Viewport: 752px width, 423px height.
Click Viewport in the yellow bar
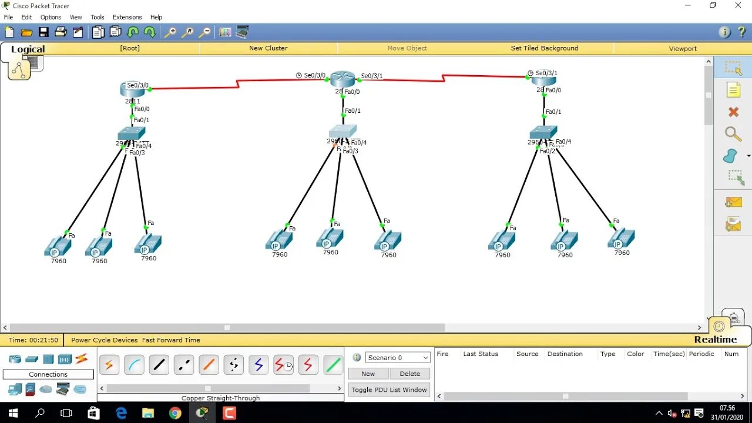point(683,49)
